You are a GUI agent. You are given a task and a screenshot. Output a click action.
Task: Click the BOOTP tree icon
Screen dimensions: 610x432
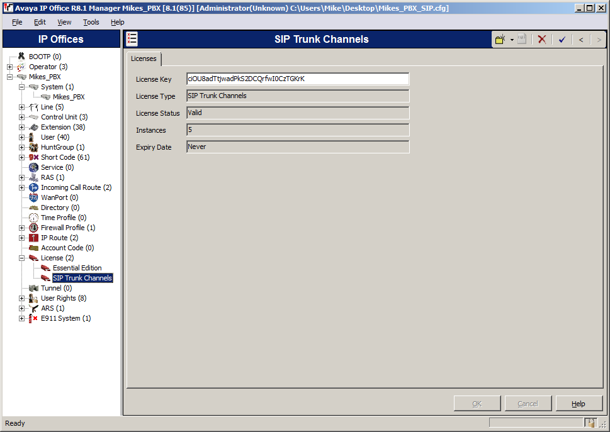pyautogui.click(x=21, y=57)
